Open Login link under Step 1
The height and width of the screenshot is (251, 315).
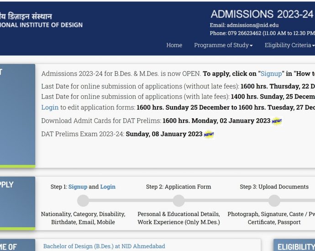pyautogui.click(x=108, y=187)
